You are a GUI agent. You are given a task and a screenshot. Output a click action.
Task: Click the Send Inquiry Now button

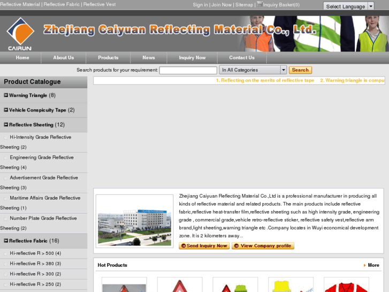[204, 246]
